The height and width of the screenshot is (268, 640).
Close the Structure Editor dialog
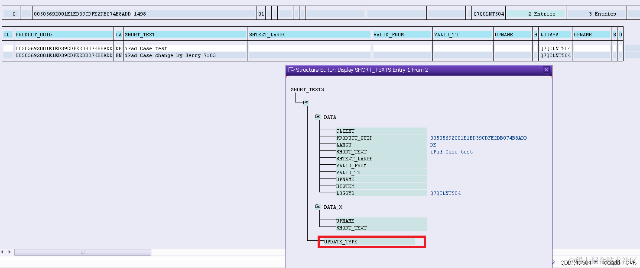[x=546, y=70]
